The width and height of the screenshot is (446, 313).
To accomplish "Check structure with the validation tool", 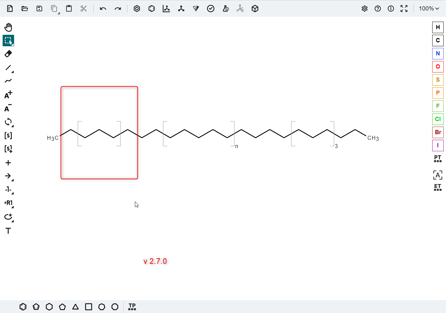I will coord(211,9).
